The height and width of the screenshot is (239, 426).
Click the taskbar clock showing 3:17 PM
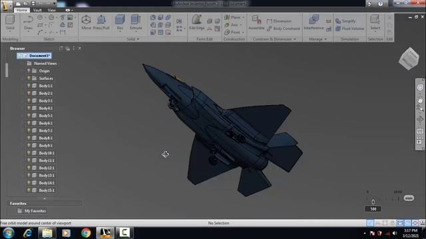[410, 233]
